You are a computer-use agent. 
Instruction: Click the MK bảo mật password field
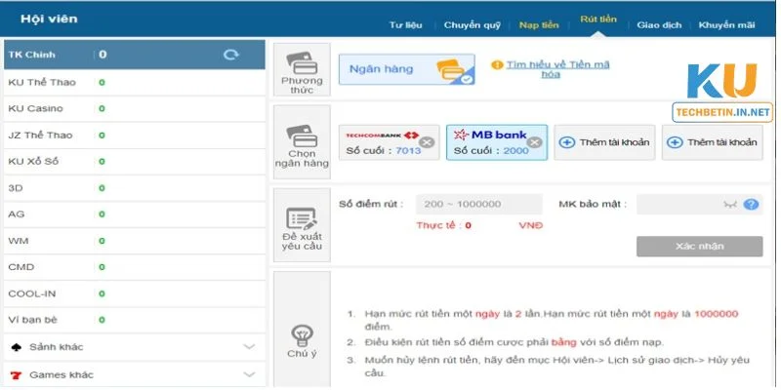click(699, 205)
